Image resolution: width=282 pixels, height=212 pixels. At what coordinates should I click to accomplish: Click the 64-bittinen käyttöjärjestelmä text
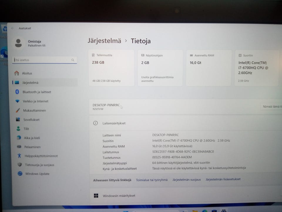click(181, 163)
